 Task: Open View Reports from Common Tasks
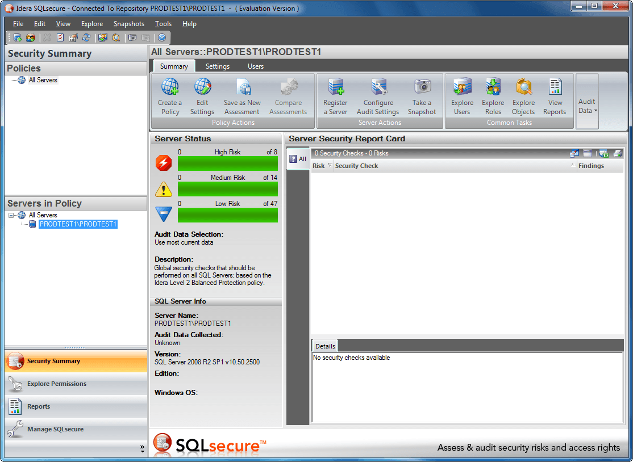tap(555, 96)
